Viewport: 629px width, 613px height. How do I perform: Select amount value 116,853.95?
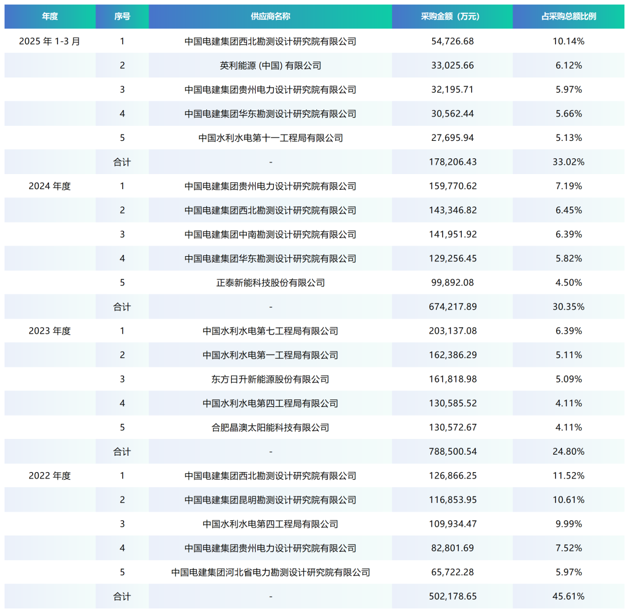tap(453, 499)
